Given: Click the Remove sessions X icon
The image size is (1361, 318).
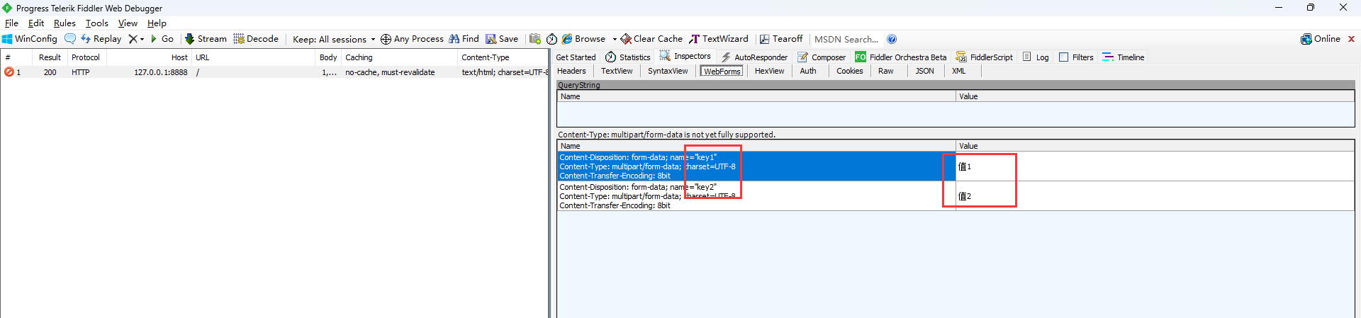Looking at the screenshot, I should pyautogui.click(x=133, y=39).
